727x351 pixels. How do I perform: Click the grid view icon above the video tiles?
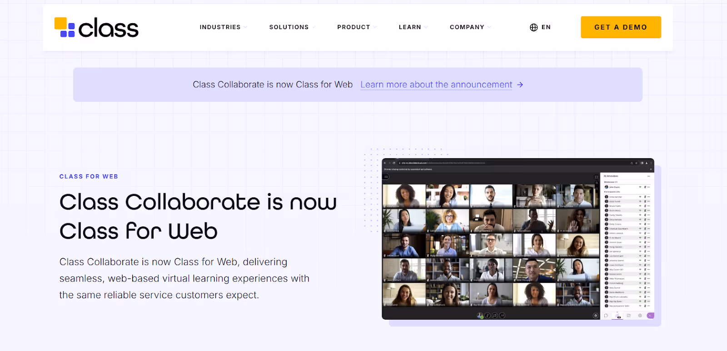pos(597,177)
